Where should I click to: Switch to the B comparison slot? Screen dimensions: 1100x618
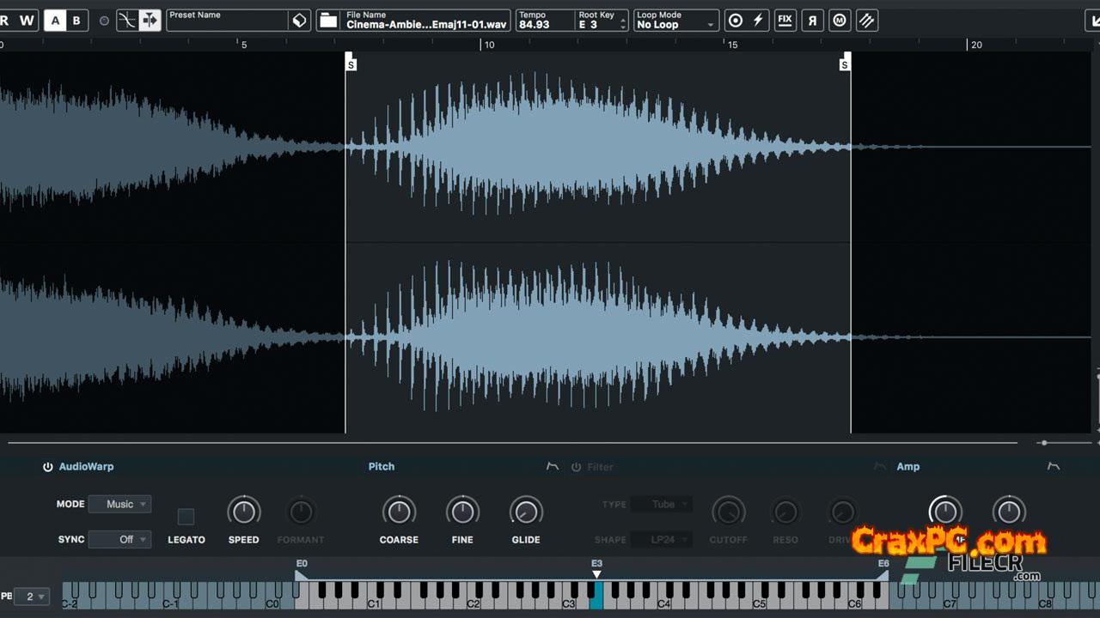coord(76,21)
